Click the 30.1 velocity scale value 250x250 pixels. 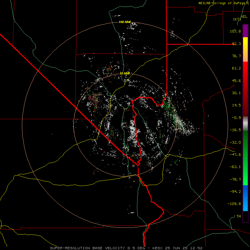pyautogui.click(x=236, y=93)
